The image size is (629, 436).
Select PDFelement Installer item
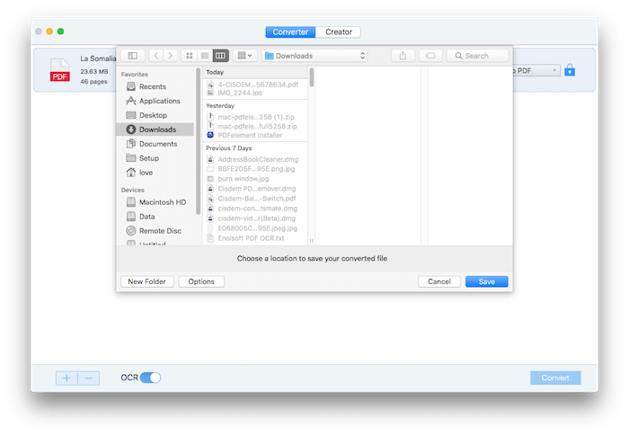255,136
